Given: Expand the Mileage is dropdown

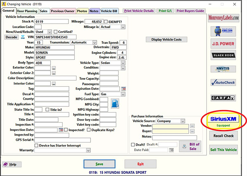Looking at the screenshot, I should click(123, 27).
